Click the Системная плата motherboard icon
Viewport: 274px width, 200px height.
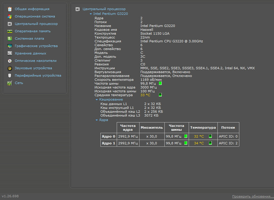(x=9, y=39)
